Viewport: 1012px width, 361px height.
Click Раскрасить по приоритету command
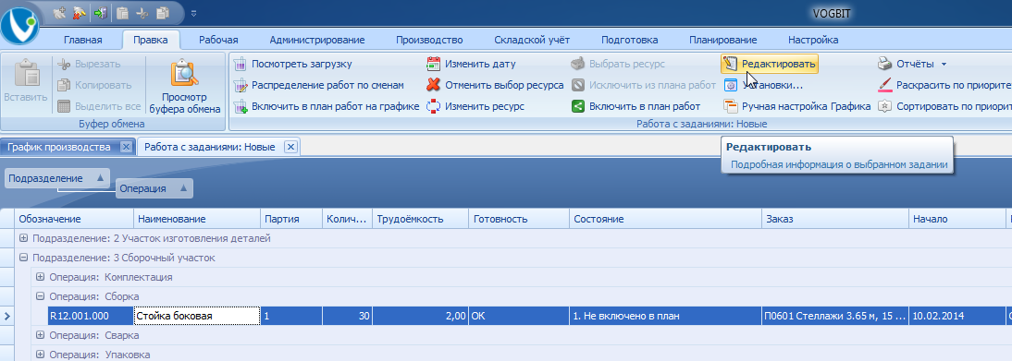coord(944,85)
